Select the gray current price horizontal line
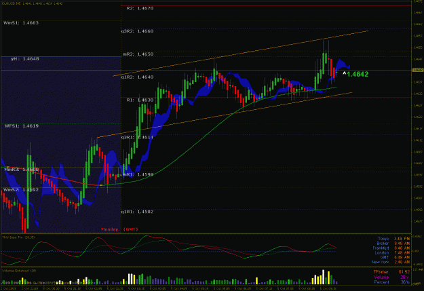This screenshot has height=291, width=424. [206, 71]
